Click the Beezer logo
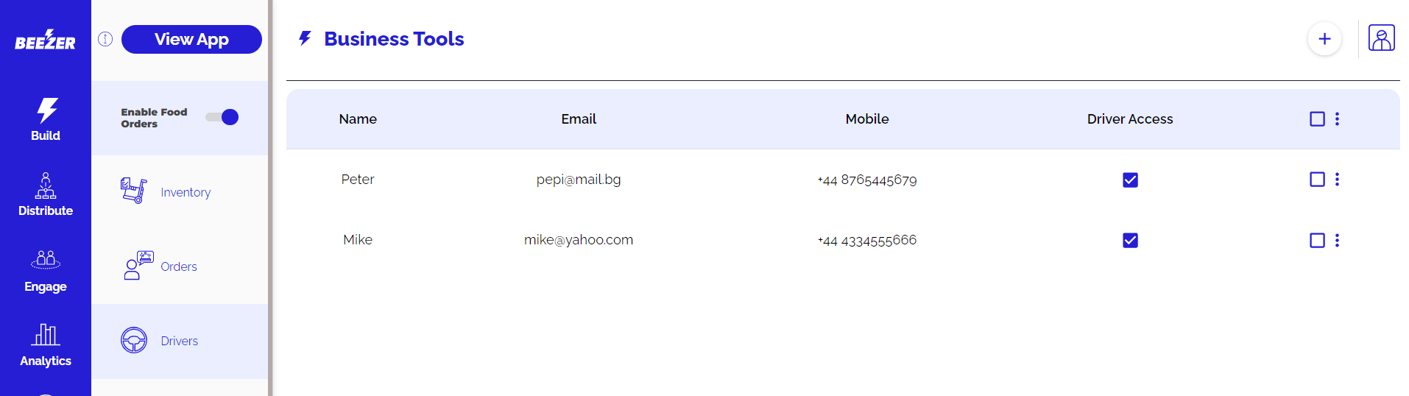This screenshot has width=1409, height=396. pos(45,40)
